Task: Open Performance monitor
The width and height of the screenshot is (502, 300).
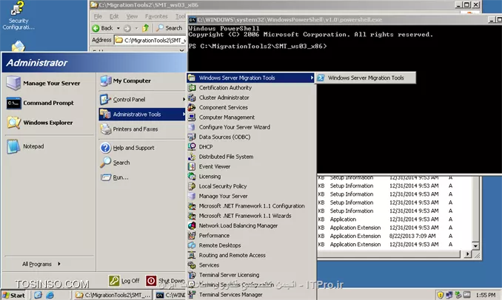Action: coord(214,236)
